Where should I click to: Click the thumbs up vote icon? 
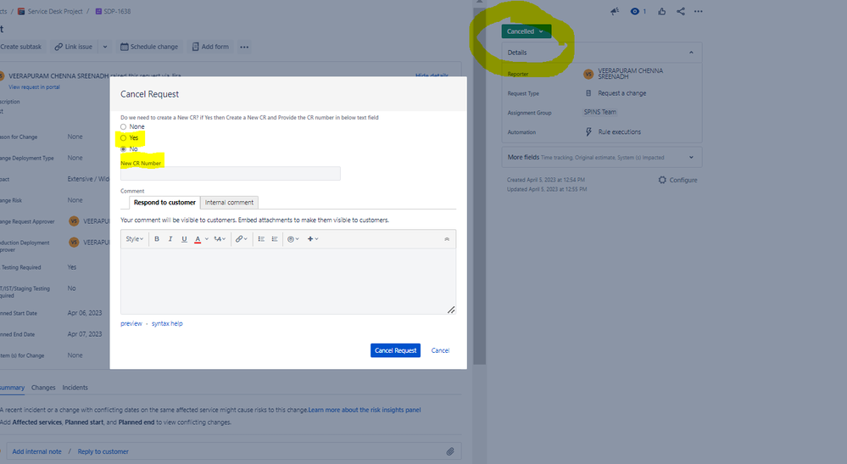pyautogui.click(x=661, y=11)
